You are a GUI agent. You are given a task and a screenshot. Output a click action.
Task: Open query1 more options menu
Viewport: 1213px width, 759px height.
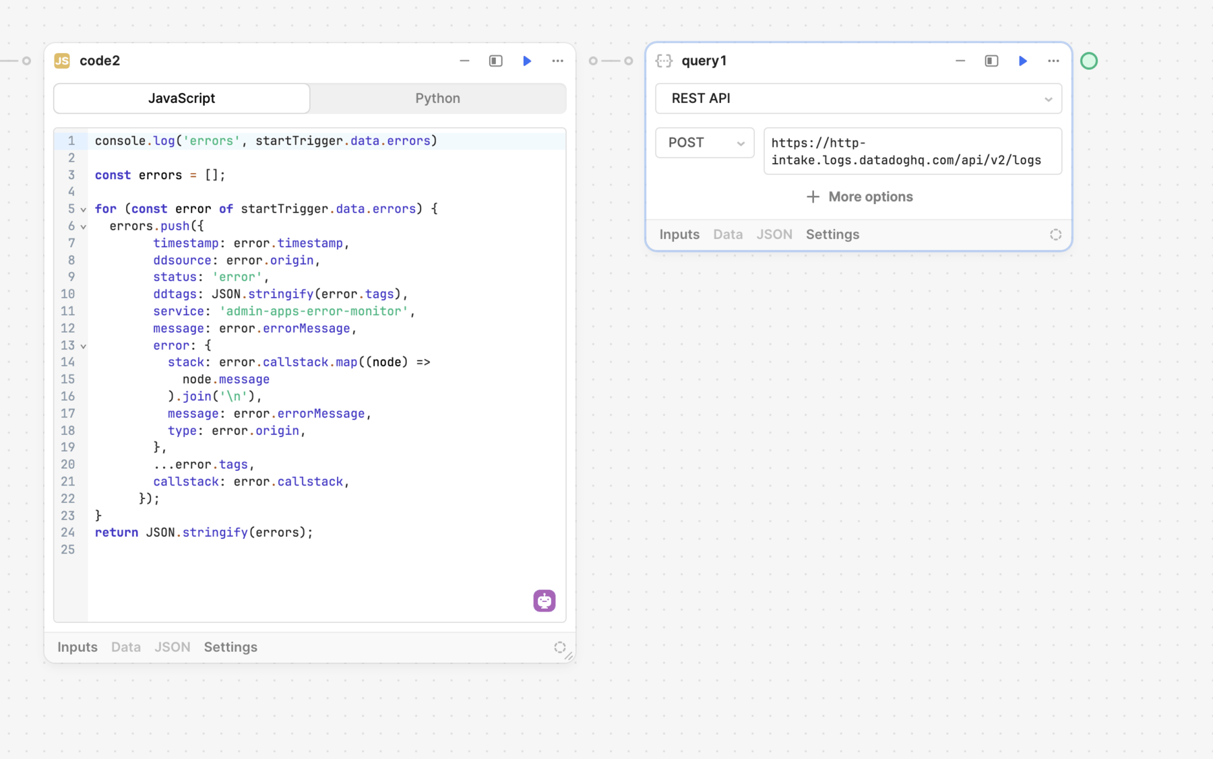[1053, 61]
